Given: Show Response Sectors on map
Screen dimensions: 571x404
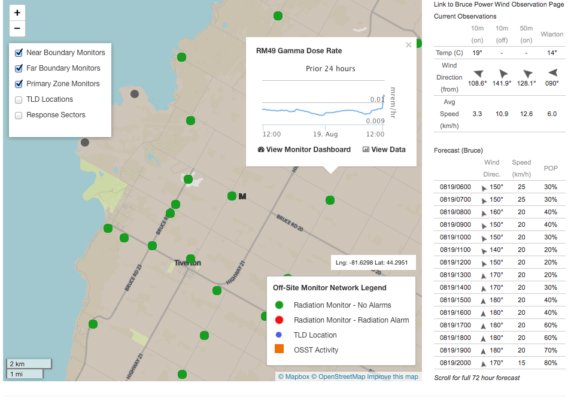Looking at the screenshot, I should pyautogui.click(x=19, y=115).
